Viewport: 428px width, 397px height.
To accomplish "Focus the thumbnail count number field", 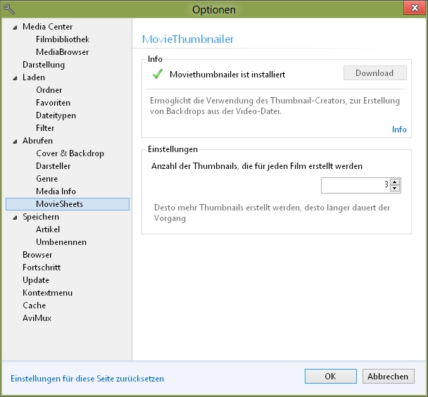I will tap(355, 185).
